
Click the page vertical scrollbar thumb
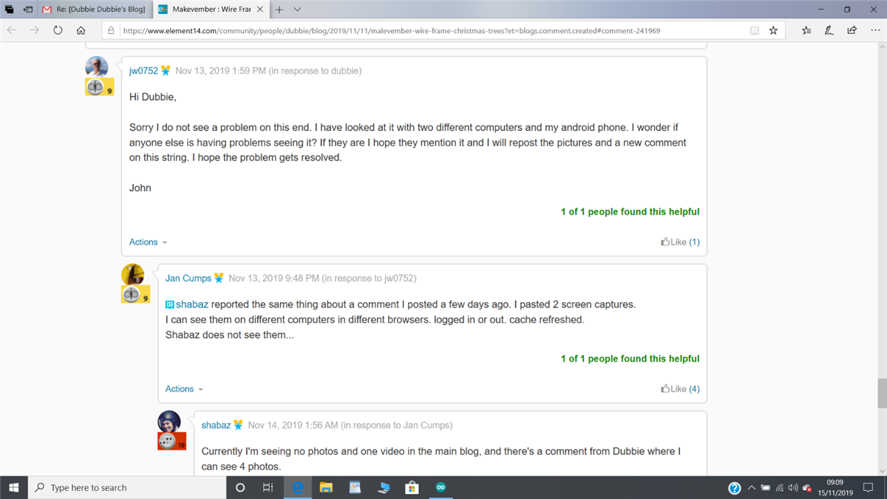tap(882, 393)
